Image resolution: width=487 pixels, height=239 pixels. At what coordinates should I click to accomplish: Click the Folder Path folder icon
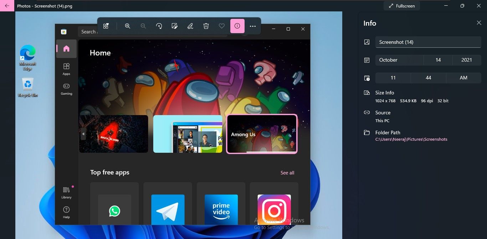pos(367,133)
